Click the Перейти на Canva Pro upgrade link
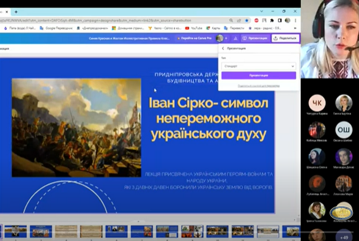Screen dimensions: 359x241 [194, 39]
